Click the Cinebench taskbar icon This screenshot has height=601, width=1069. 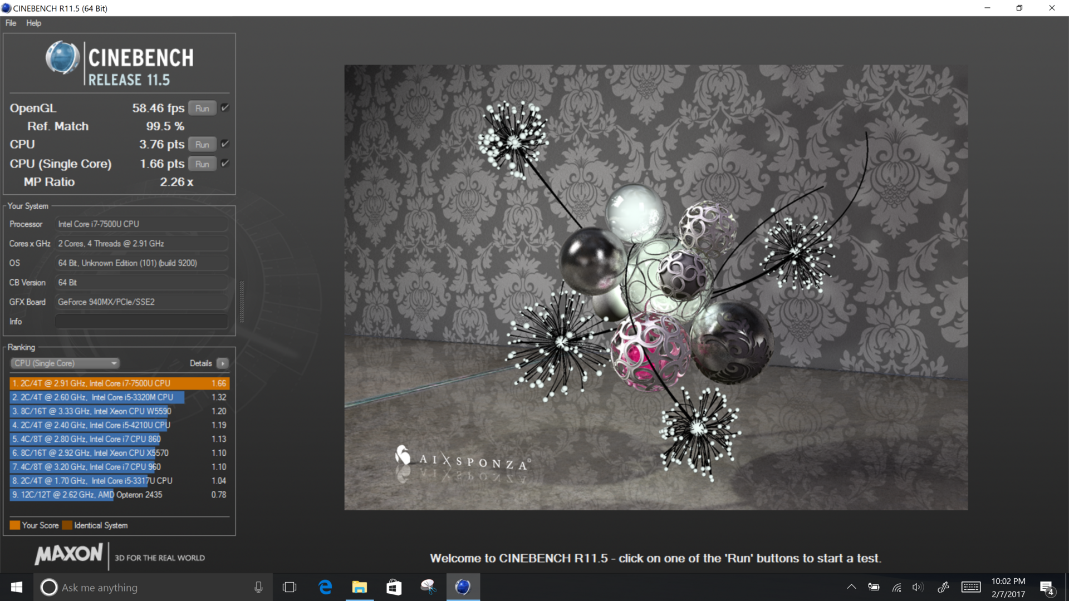(x=463, y=587)
